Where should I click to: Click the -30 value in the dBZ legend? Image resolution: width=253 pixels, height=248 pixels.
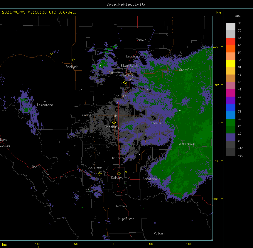pos(240,156)
